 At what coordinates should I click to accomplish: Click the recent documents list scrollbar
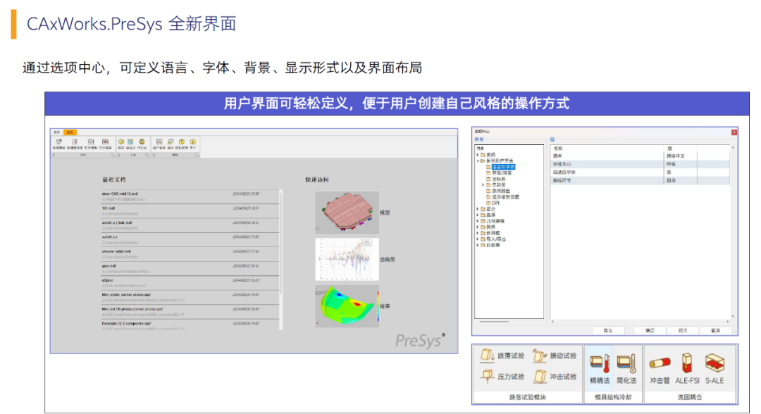coord(281,242)
